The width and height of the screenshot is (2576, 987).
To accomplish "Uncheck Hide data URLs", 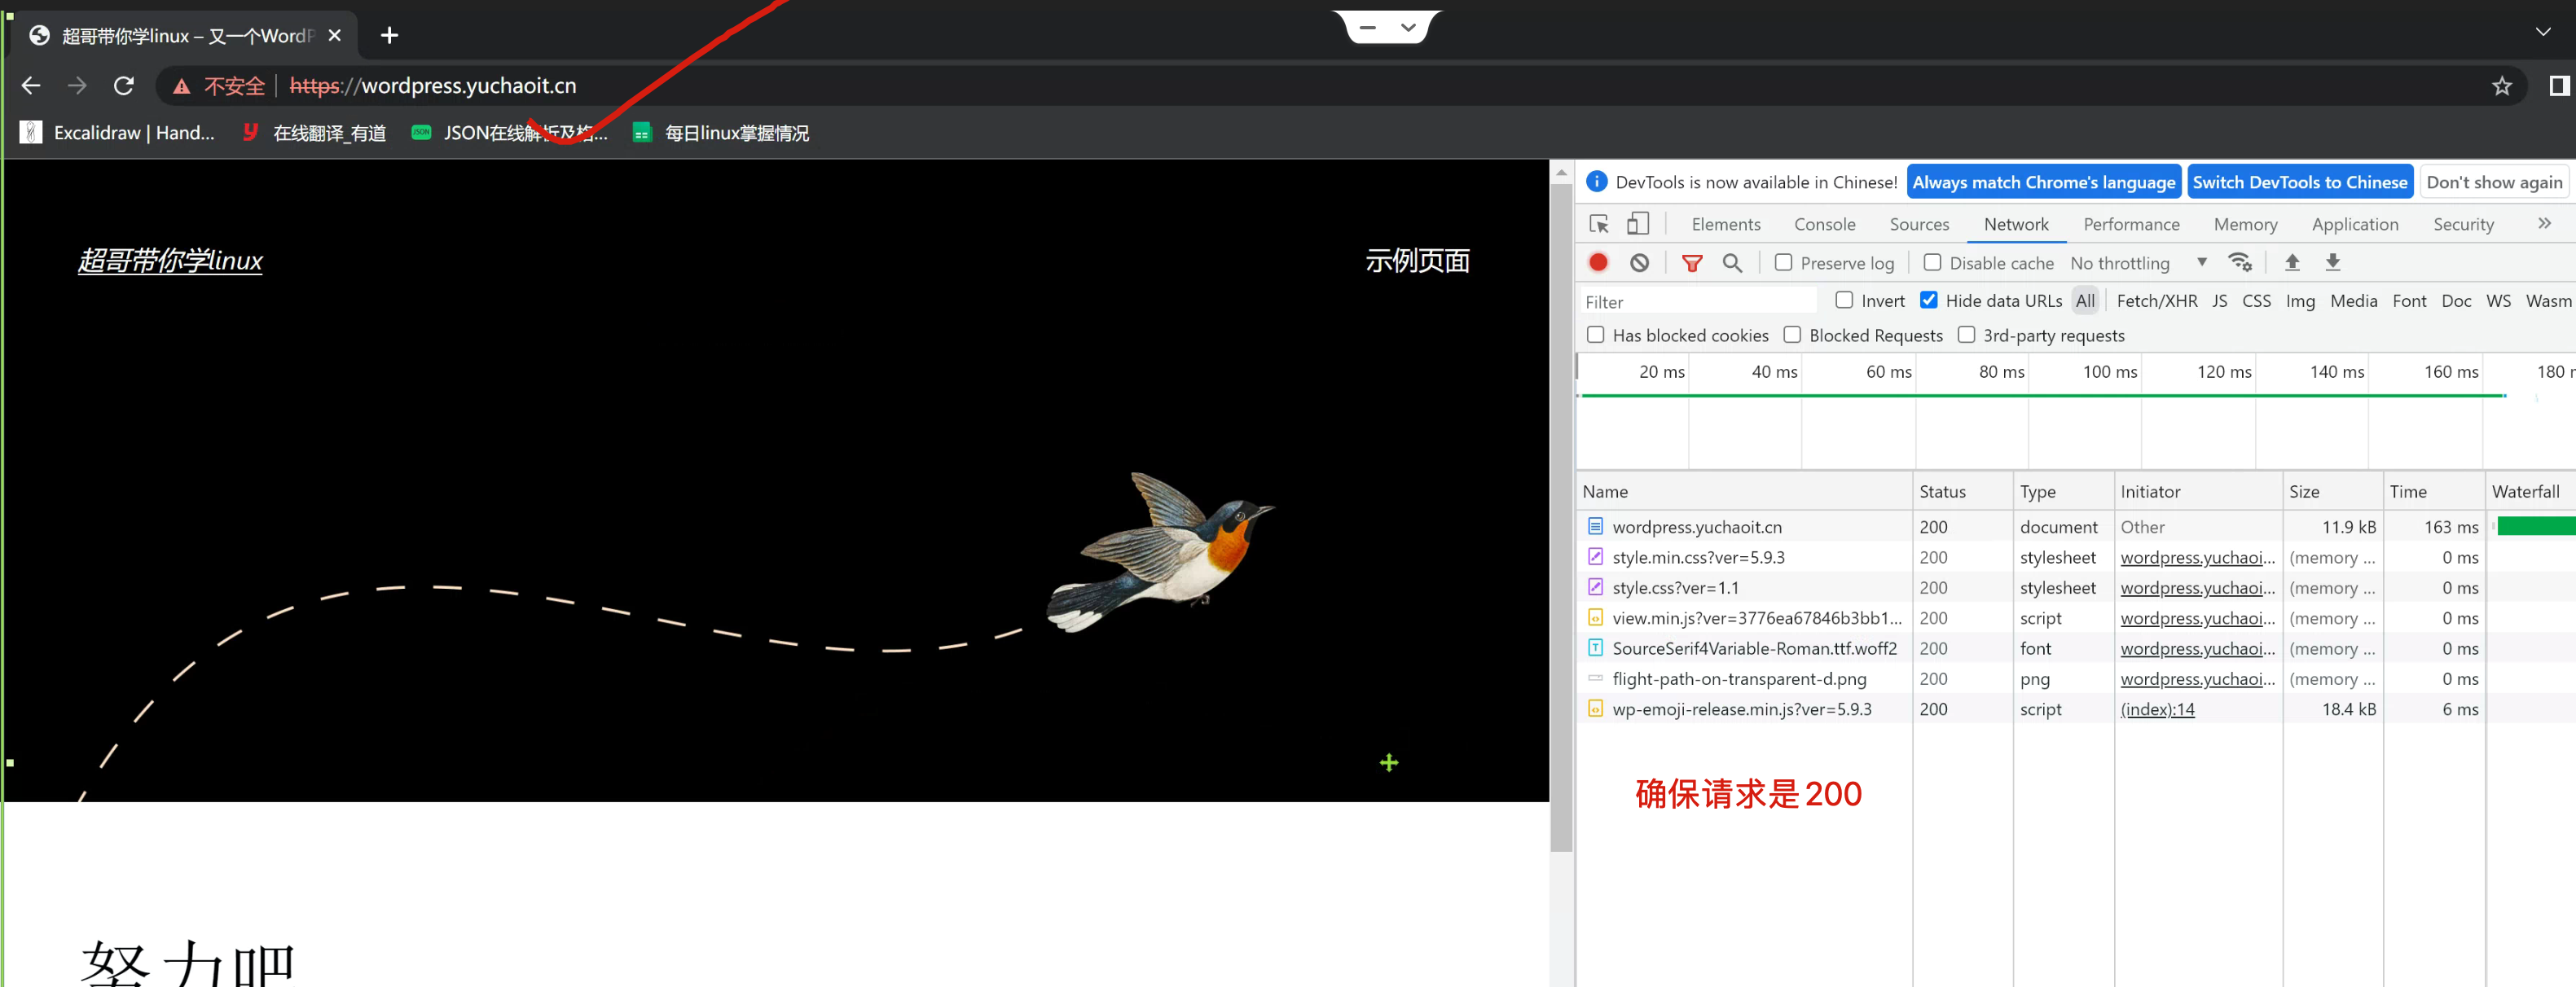I will (x=1929, y=300).
